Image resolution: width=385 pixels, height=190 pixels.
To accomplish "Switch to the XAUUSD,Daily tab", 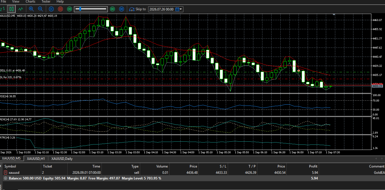I will pyautogui.click(x=62, y=158).
